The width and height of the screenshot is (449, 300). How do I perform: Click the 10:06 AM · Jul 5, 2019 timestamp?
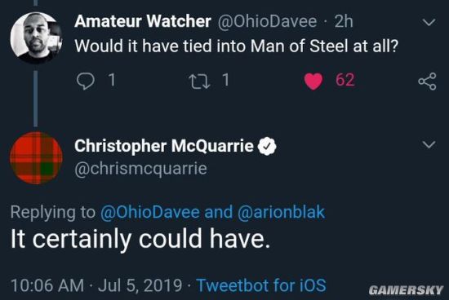click(x=96, y=285)
